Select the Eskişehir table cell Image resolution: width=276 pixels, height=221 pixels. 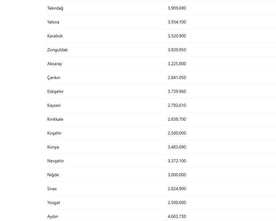[55, 92]
